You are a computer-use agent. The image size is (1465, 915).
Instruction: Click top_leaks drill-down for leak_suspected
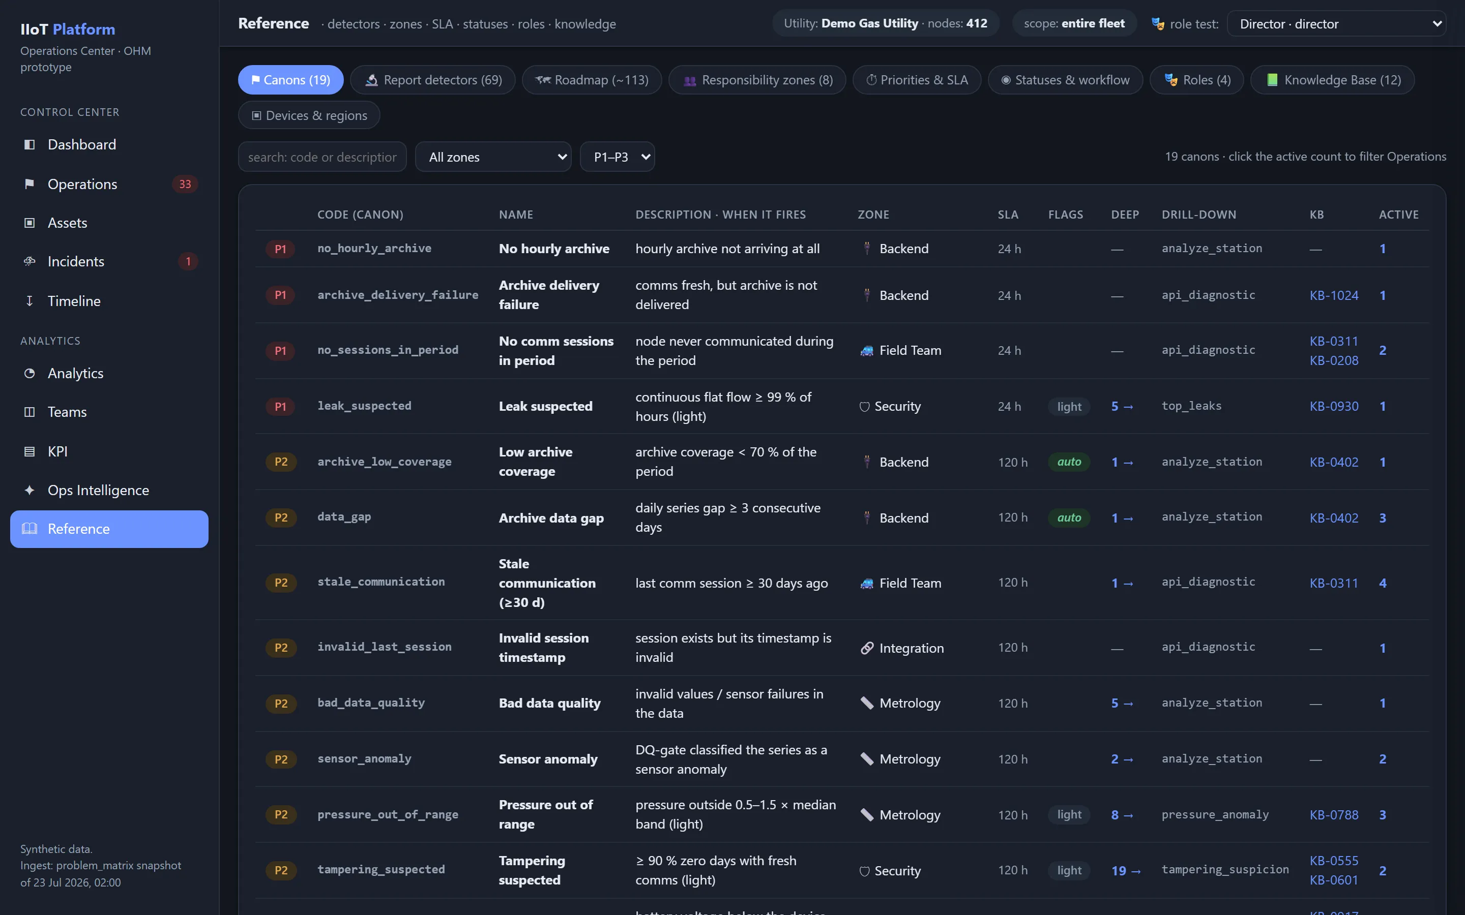pos(1191,406)
